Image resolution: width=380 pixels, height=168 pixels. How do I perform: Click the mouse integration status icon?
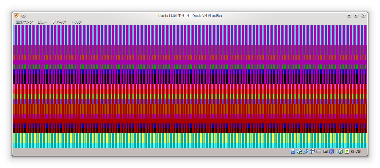coord(340,151)
